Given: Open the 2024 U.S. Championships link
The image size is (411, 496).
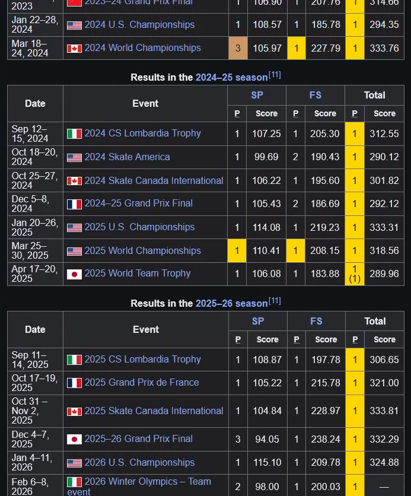Looking at the screenshot, I should (x=139, y=25).
